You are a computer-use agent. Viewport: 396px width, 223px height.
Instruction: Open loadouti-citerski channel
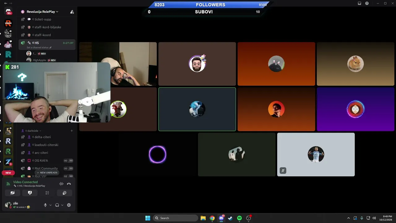tap(47, 145)
